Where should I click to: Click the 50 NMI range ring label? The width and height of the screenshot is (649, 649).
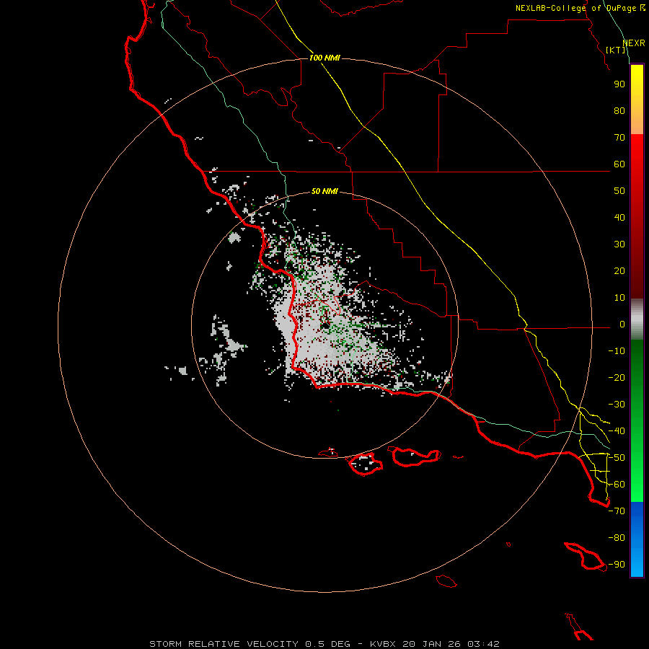coord(324,191)
